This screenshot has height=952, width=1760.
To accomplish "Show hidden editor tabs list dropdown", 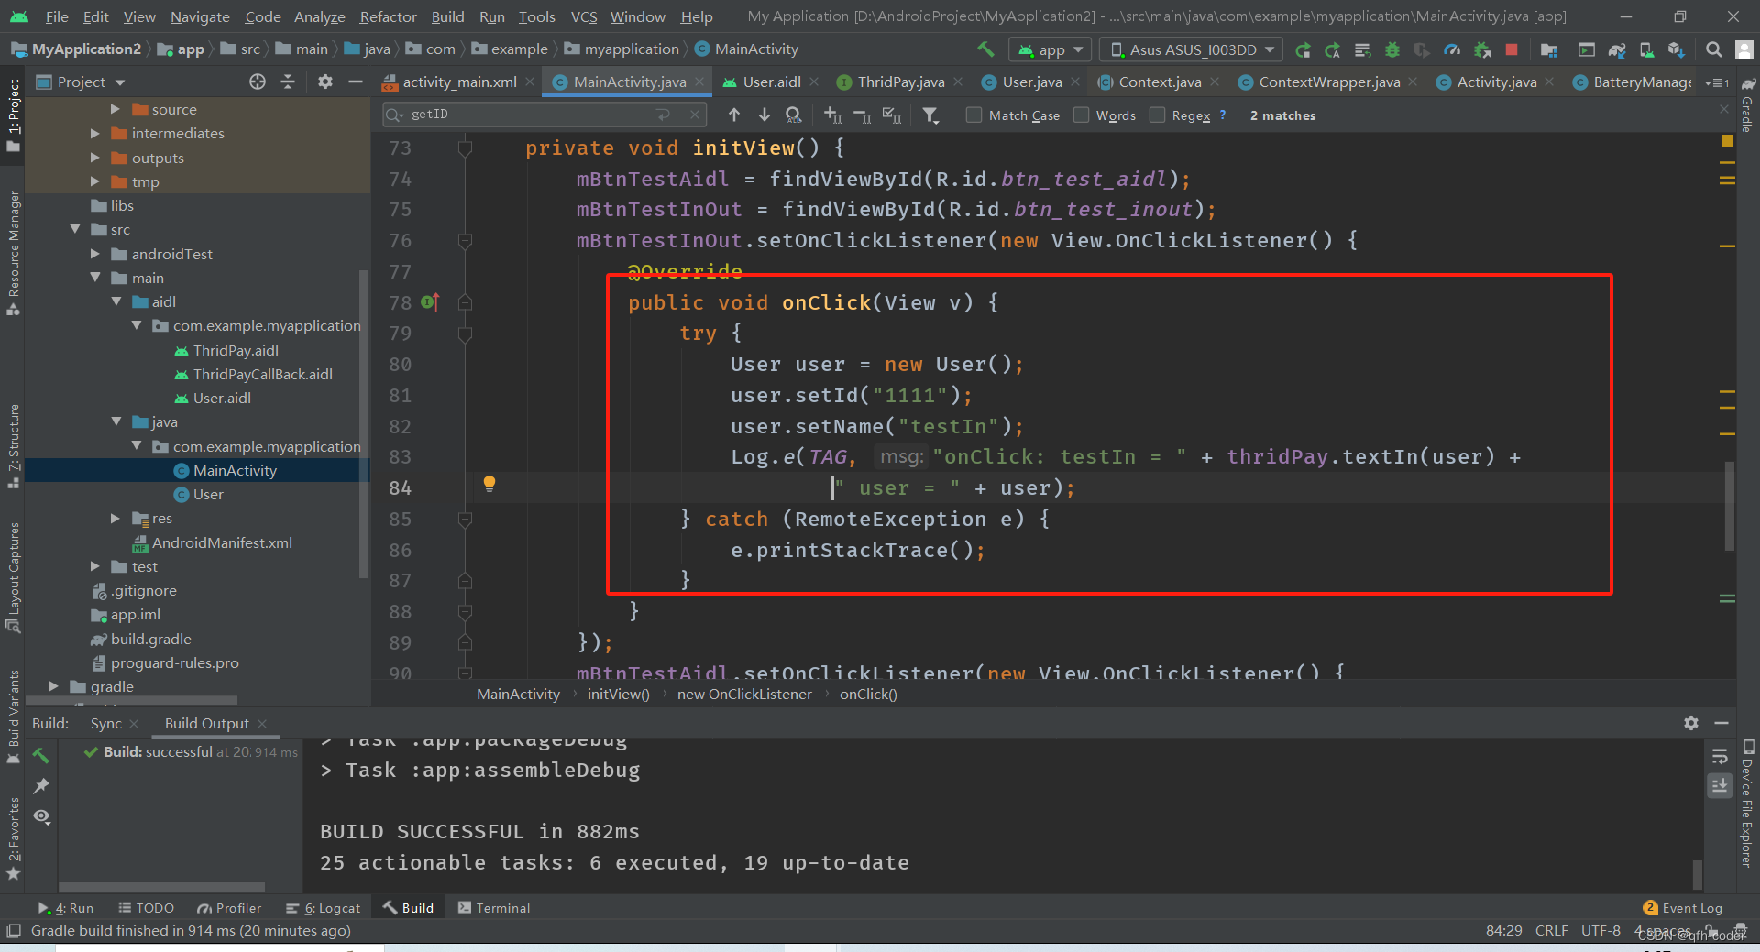I will pyautogui.click(x=1717, y=82).
